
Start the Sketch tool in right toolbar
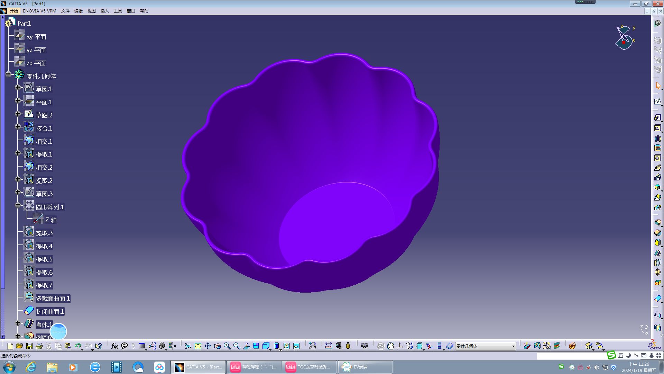(x=658, y=101)
